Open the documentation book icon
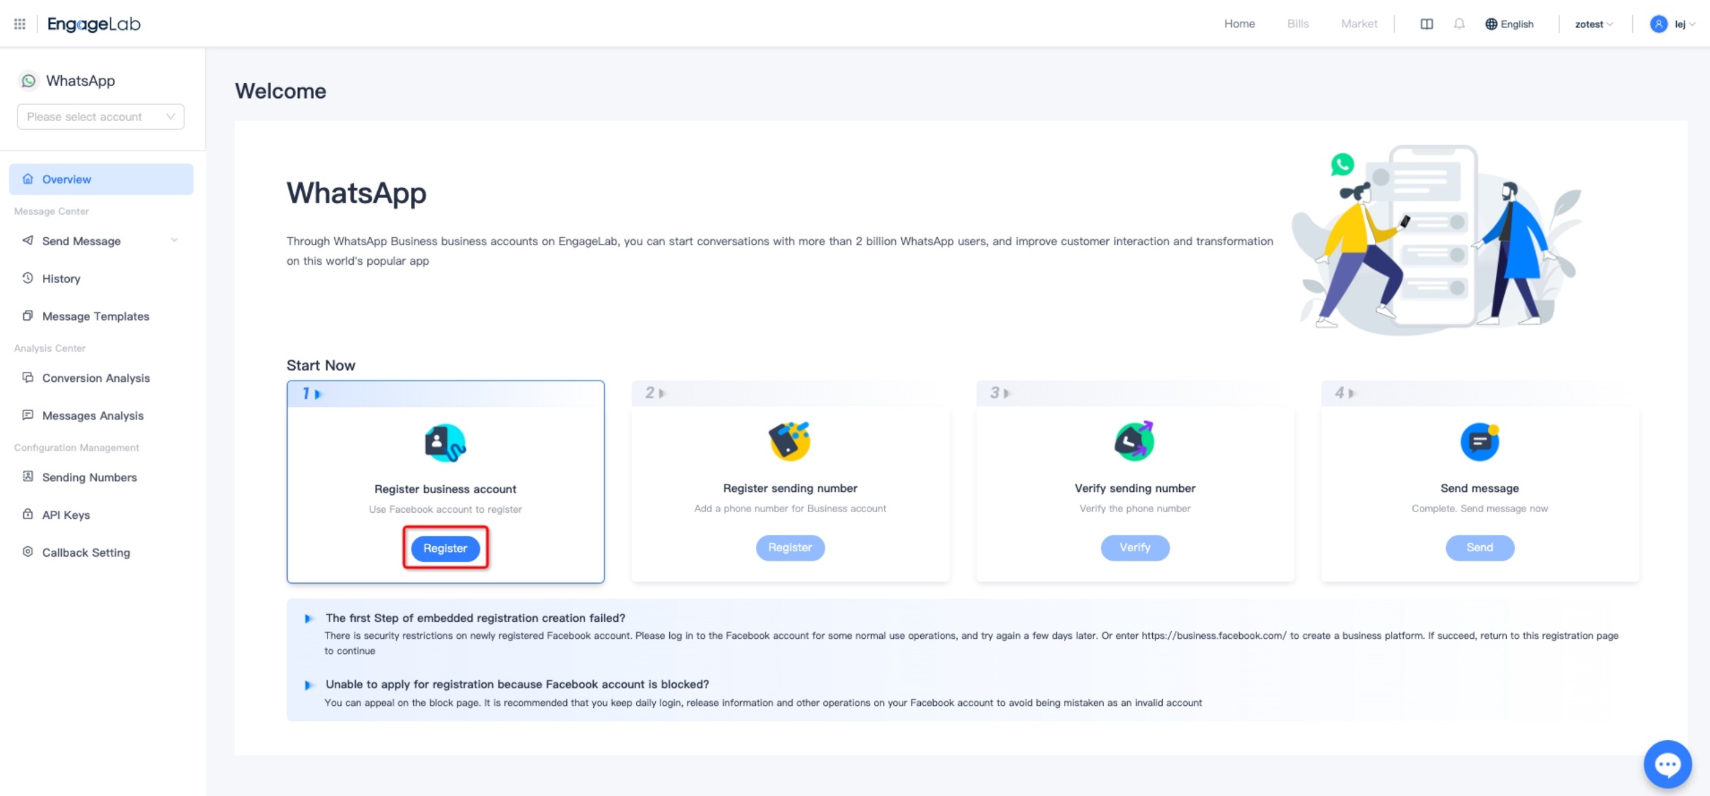This screenshot has height=796, width=1710. tap(1427, 24)
